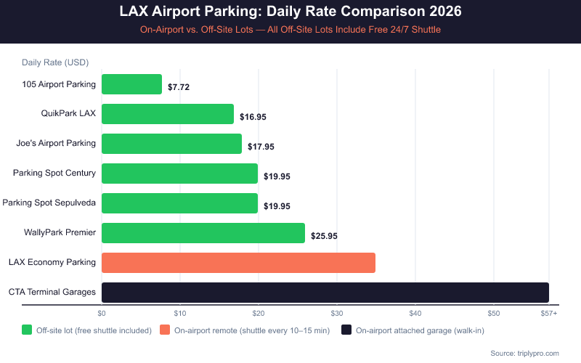Click the orange LAX Economy Parking bar
This screenshot has width=581, height=363.
pos(238,263)
